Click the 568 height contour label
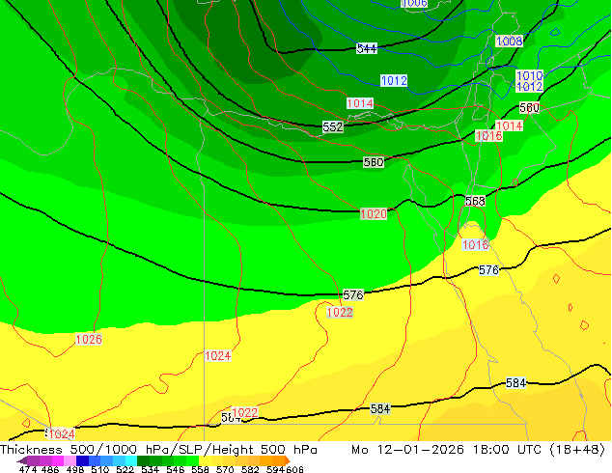Screen dimensions: 612x473 tap(475, 201)
